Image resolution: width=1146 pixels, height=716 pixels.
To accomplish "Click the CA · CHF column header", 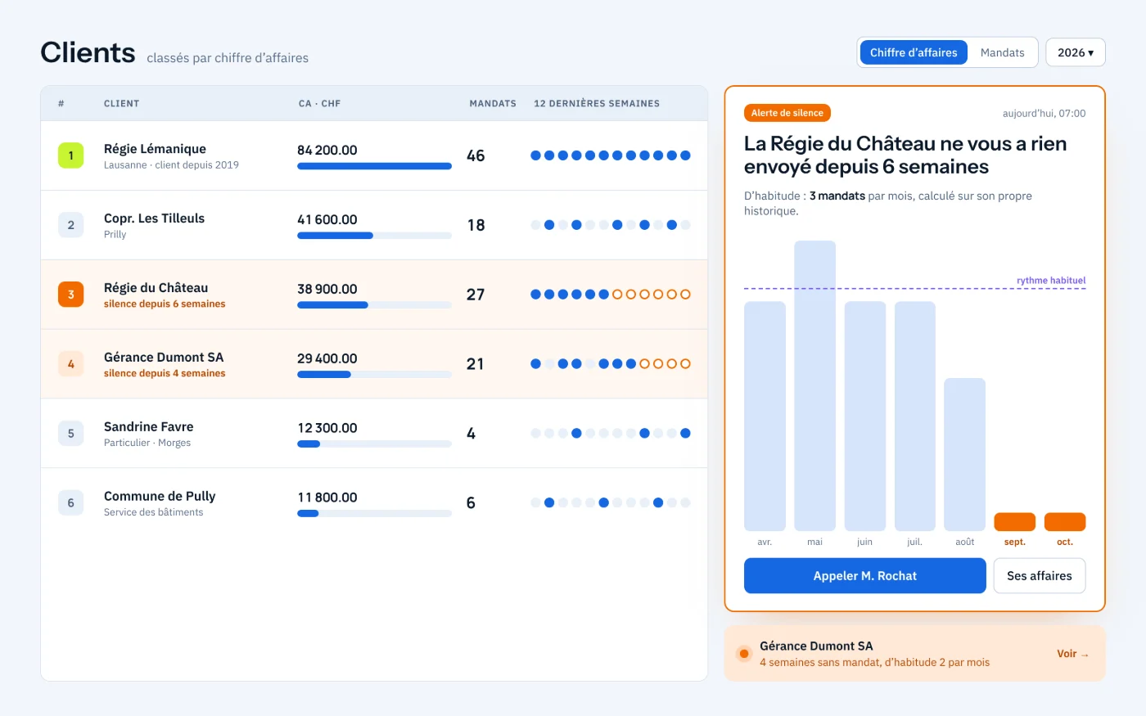I will click(319, 104).
